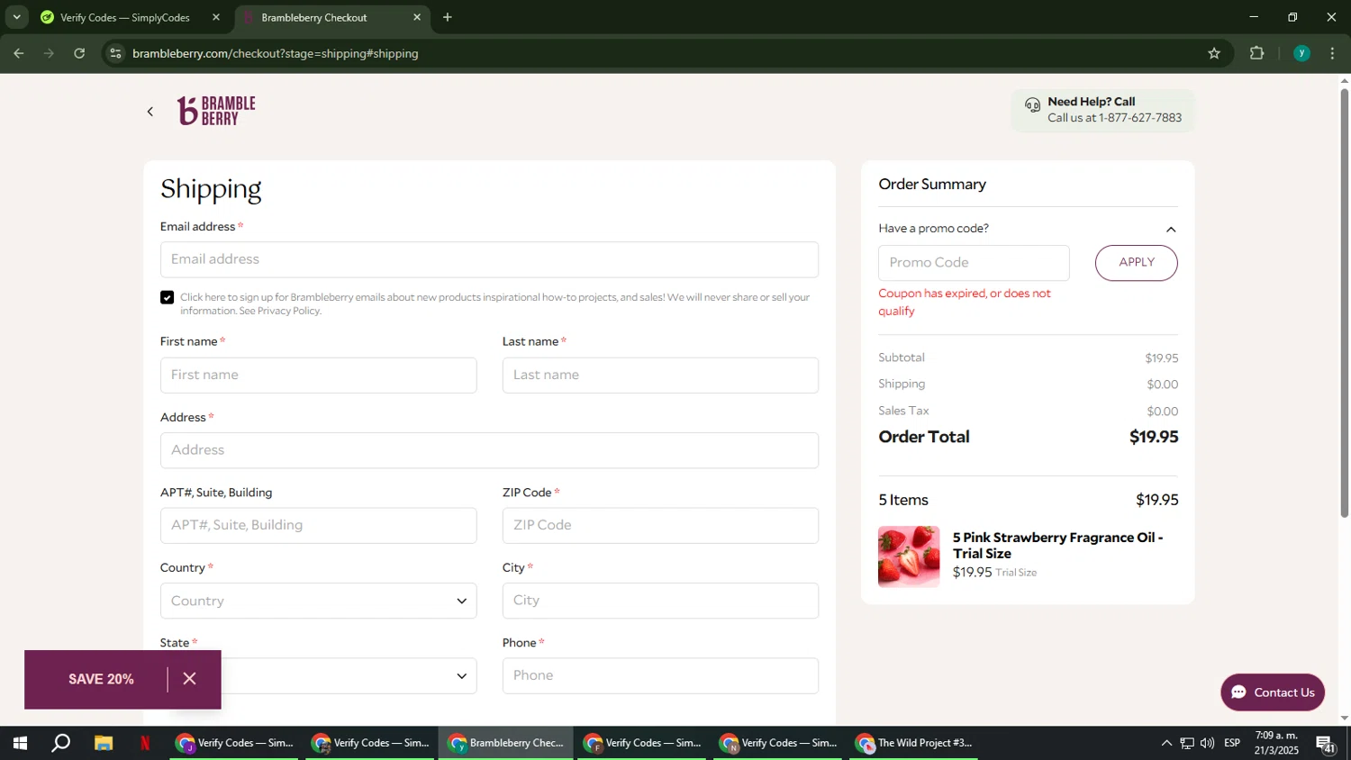Open File Explorer from taskbar
Image resolution: width=1351 pixels, height=760 pixels.
pyautogui.click(x=104, y=743)
